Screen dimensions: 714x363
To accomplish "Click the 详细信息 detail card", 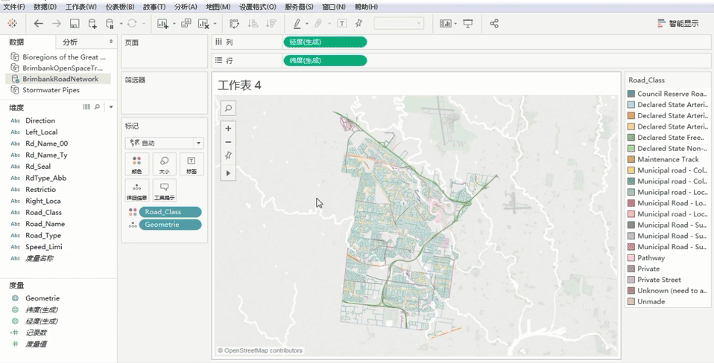I will [x=136, y=190].
